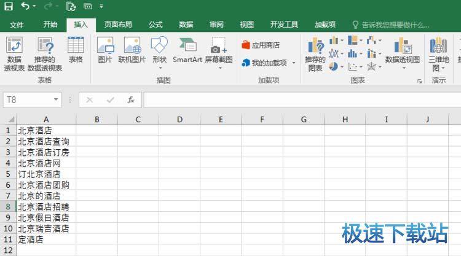Select row 8 header
Image resolution: width=461 pixels, height=256 pixels.
coord(8,207)
